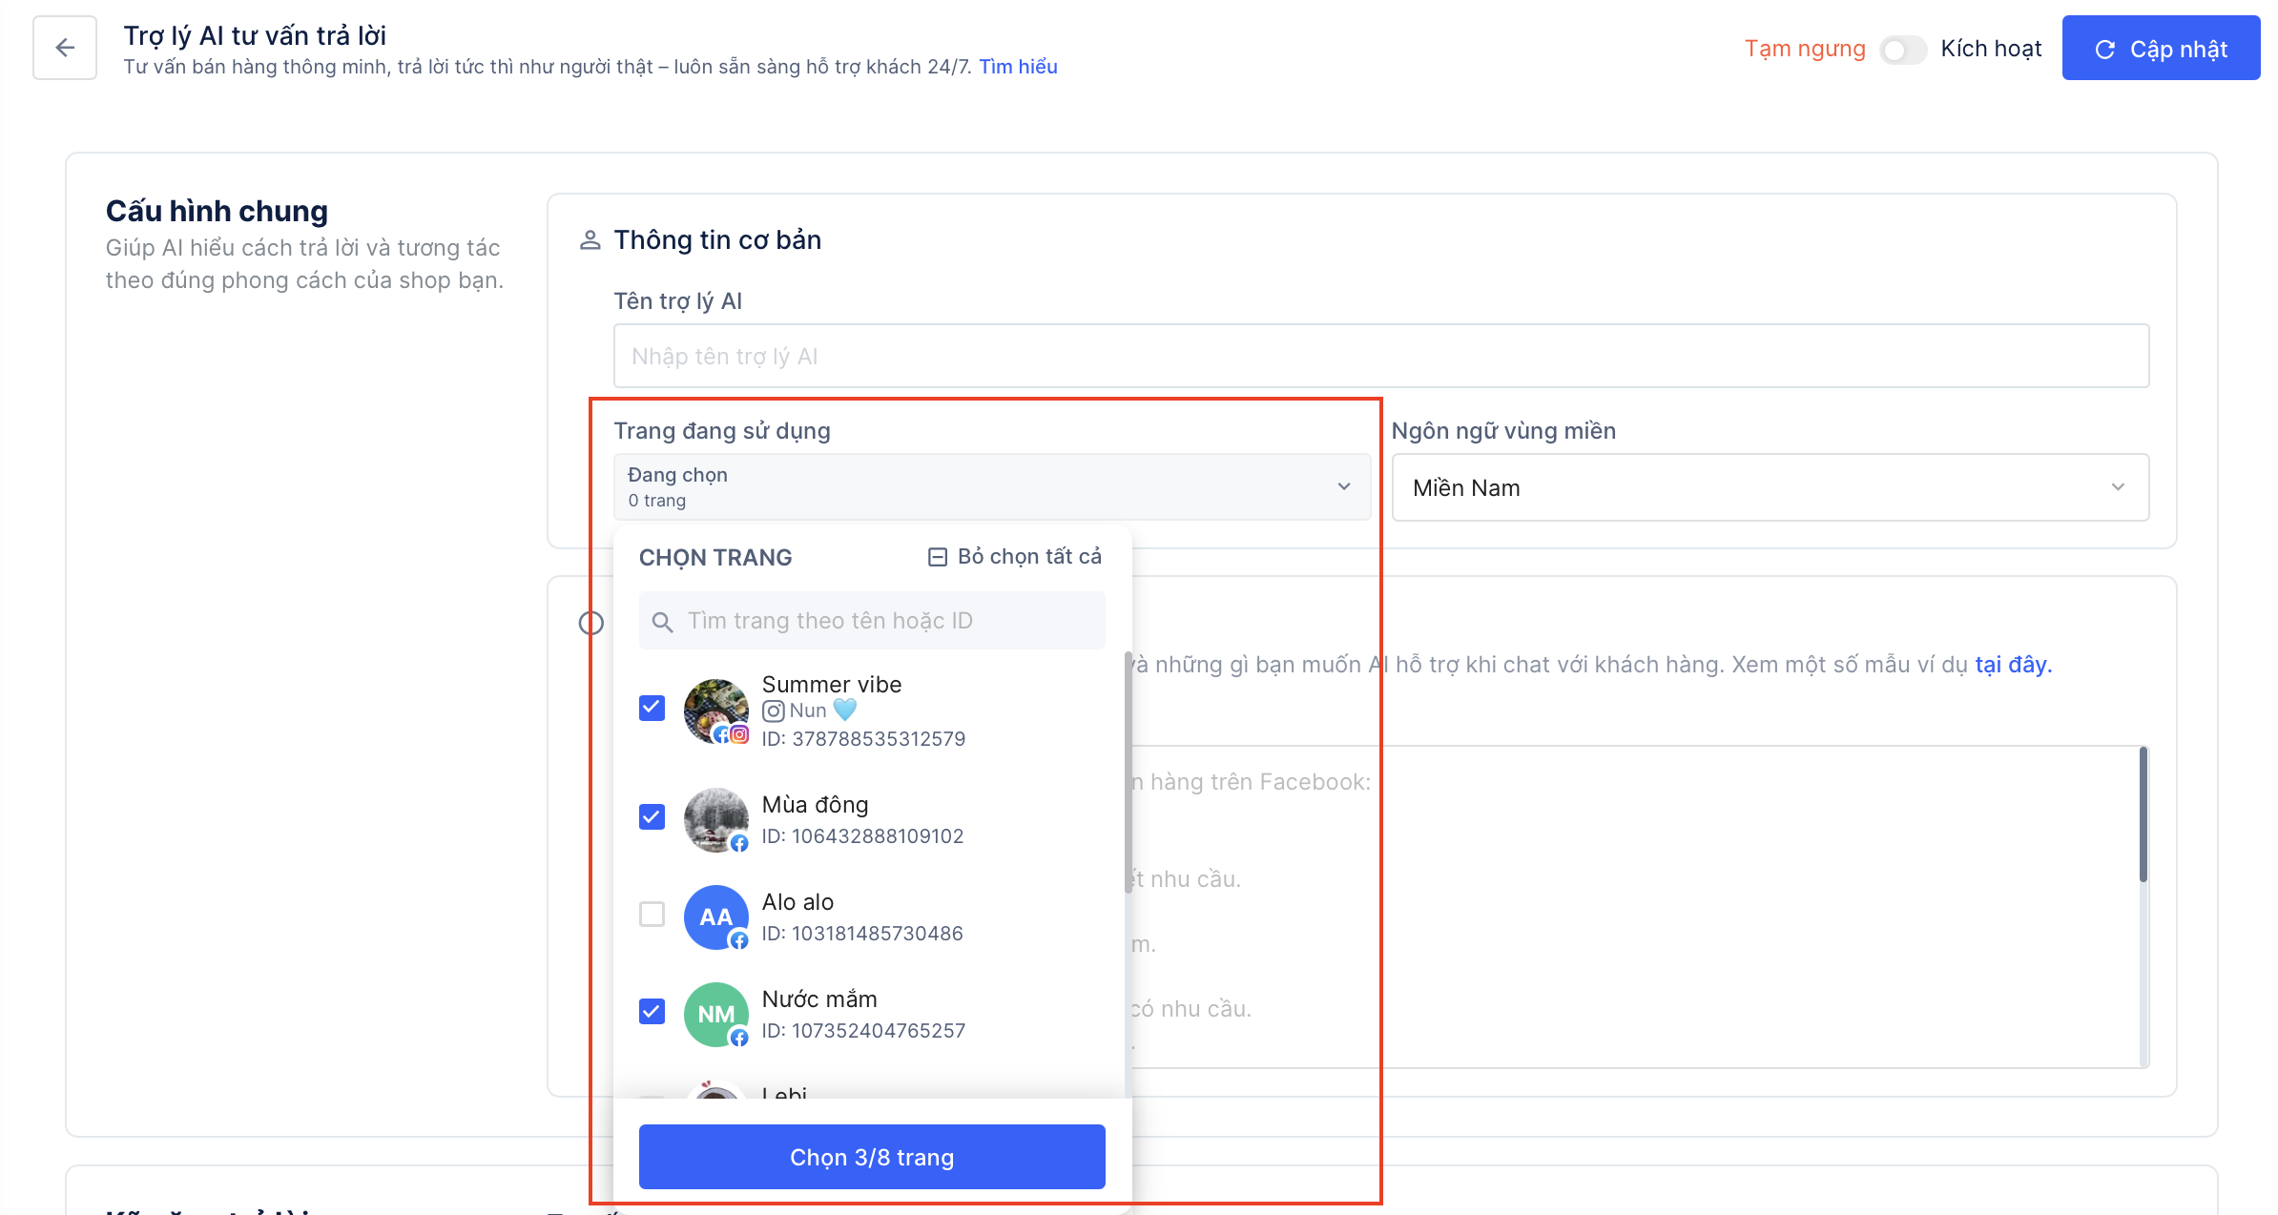The height and width of the screenshot is (1215, 2278).
Task: Click the Summer vibe page avatar
Action: pyautogui.click(x=715, y=710)
